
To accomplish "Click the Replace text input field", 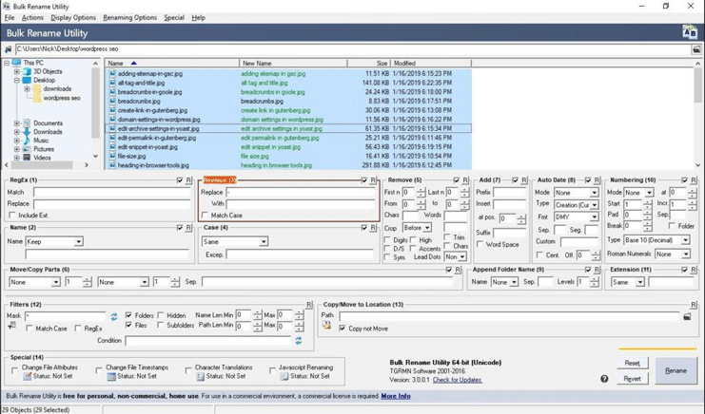I will click(301, 193).
